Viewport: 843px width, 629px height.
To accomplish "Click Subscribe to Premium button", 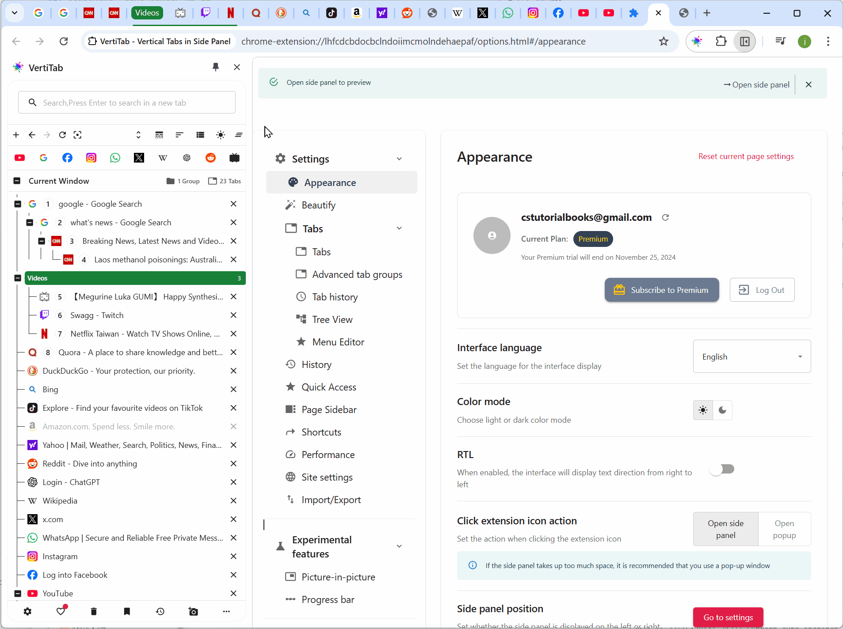I will [x=661, y=290].
